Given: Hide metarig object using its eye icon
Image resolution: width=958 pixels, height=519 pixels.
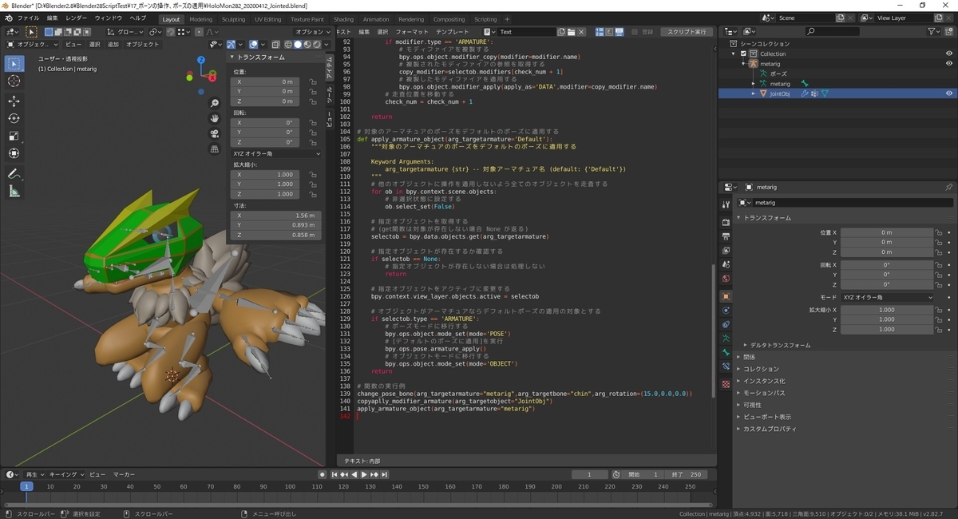Looking at the screenshot, I should [x=949, y=63].
